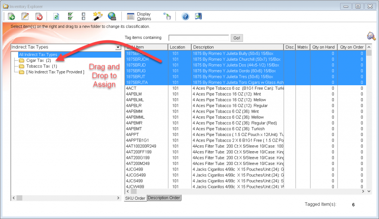Sort by the Description column header
The image size is (379, 219).
207,47
